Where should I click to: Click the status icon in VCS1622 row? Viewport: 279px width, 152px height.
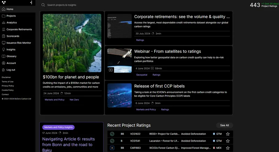pyautogui.click(x=112, y=134)
